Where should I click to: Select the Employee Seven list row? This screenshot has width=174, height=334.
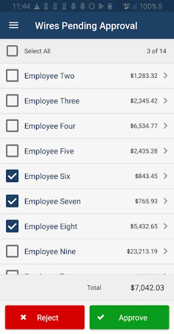tap(87, 201)
